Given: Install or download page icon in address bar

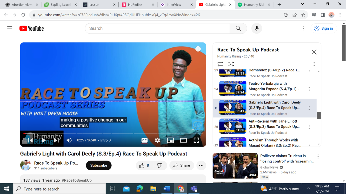Looking at the screenshot, I should coord(286,15).
